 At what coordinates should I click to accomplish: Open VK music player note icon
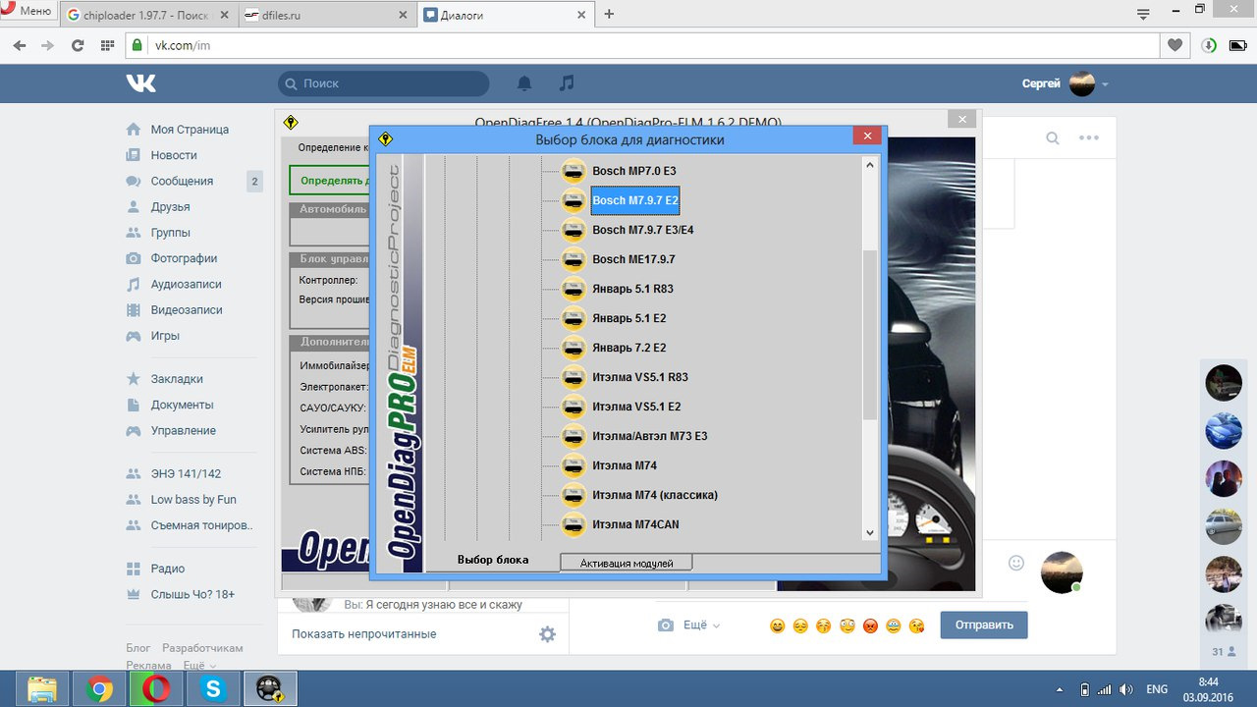click(567, 83)
